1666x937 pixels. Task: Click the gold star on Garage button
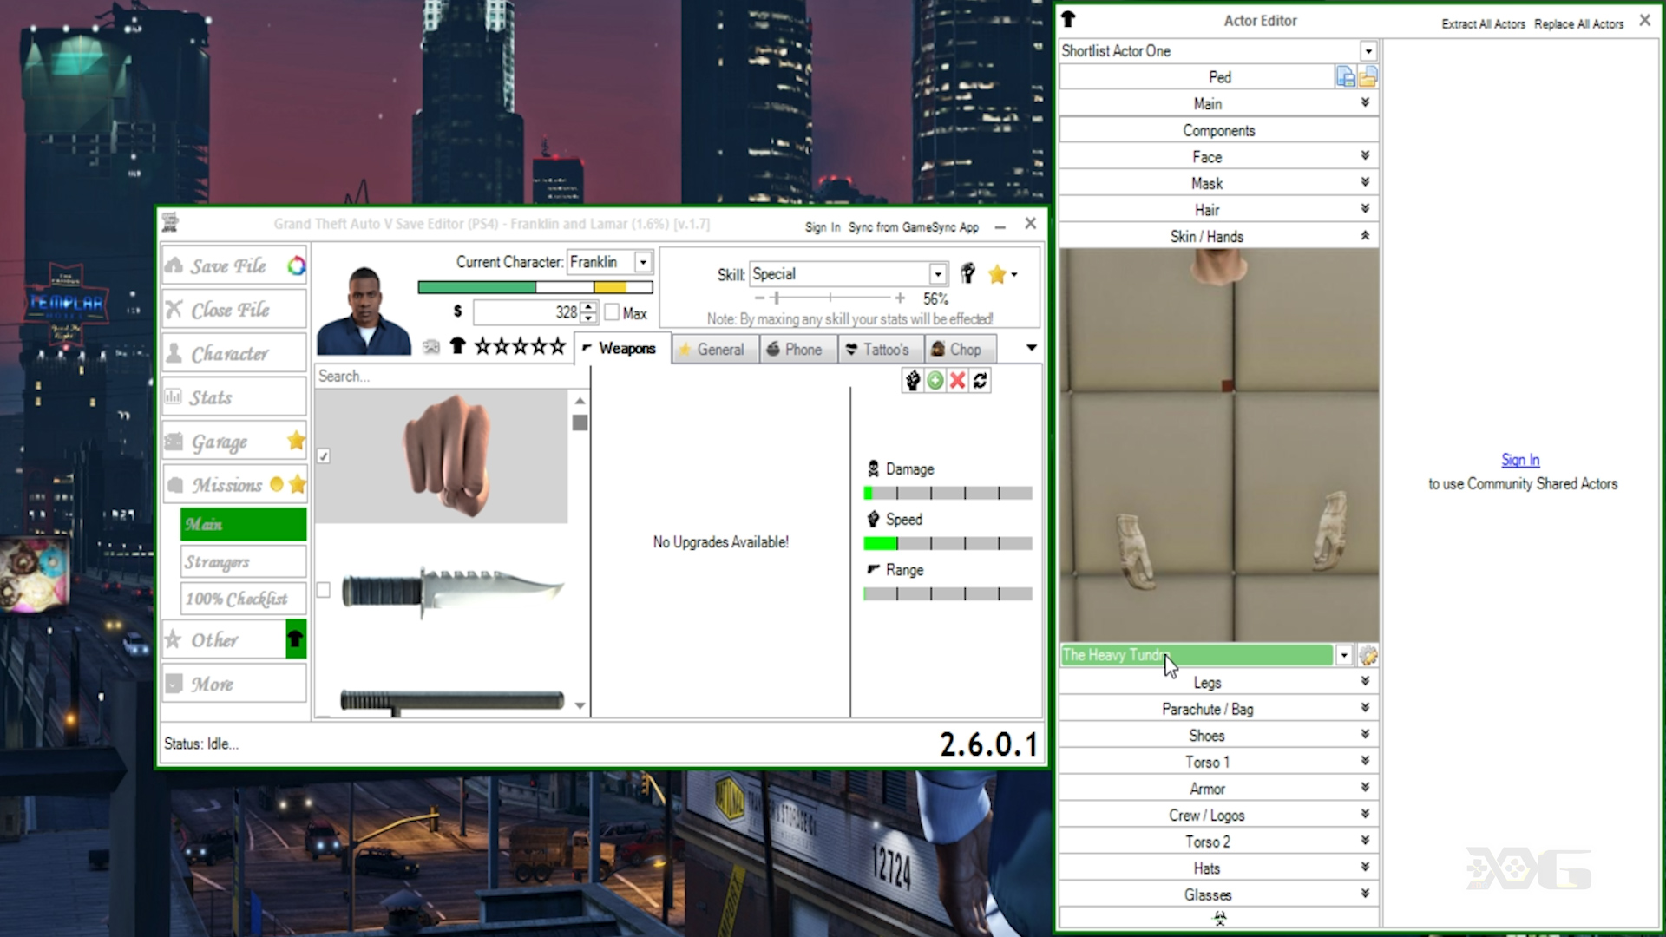pyautogui.click(x=296, y=441)
